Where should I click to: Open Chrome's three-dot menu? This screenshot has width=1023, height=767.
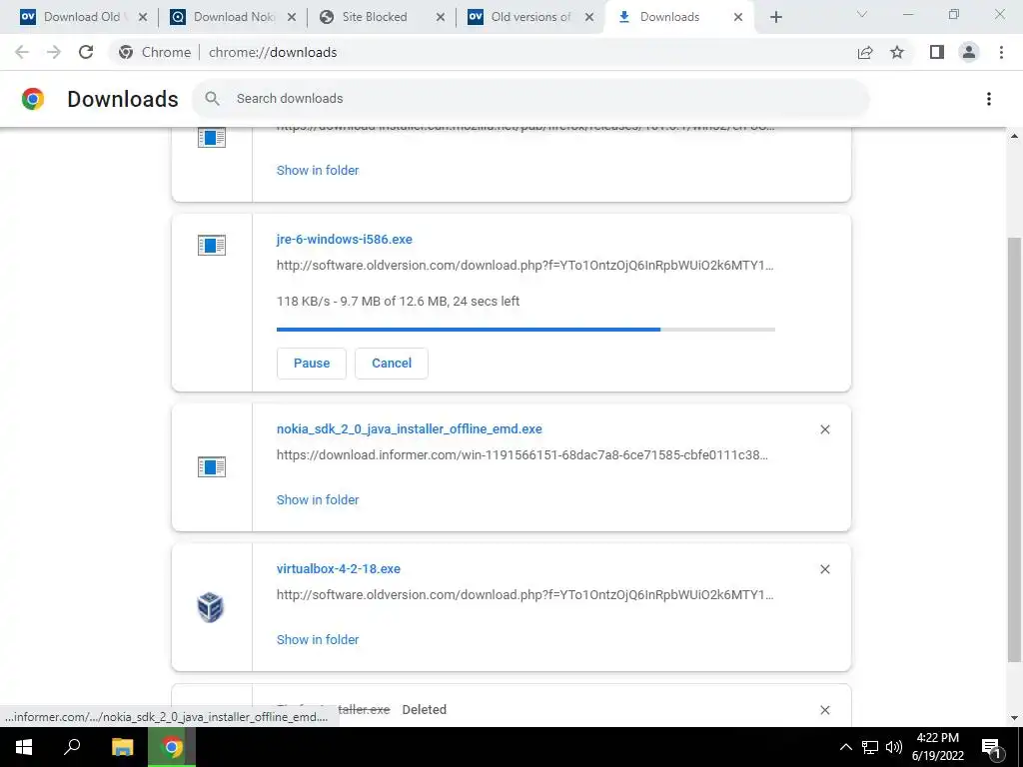[1001, 52]
